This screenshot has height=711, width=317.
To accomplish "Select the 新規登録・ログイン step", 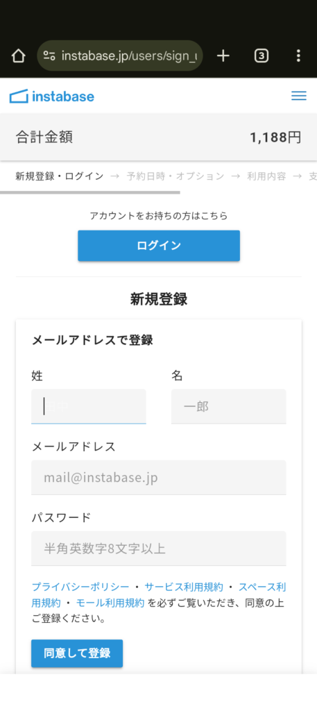I will pos(60,176).
